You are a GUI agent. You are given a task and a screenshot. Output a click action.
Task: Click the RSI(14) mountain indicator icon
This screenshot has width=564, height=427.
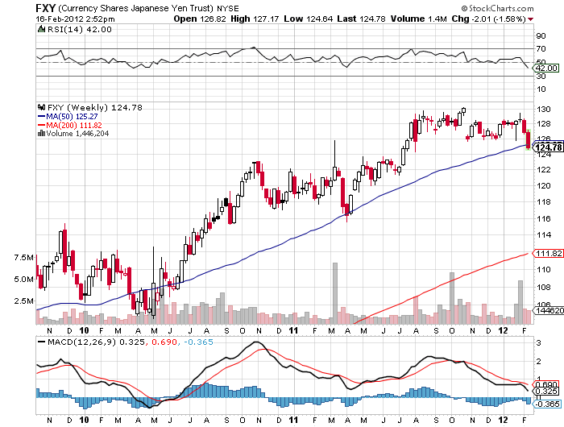[x=41, y=29]
